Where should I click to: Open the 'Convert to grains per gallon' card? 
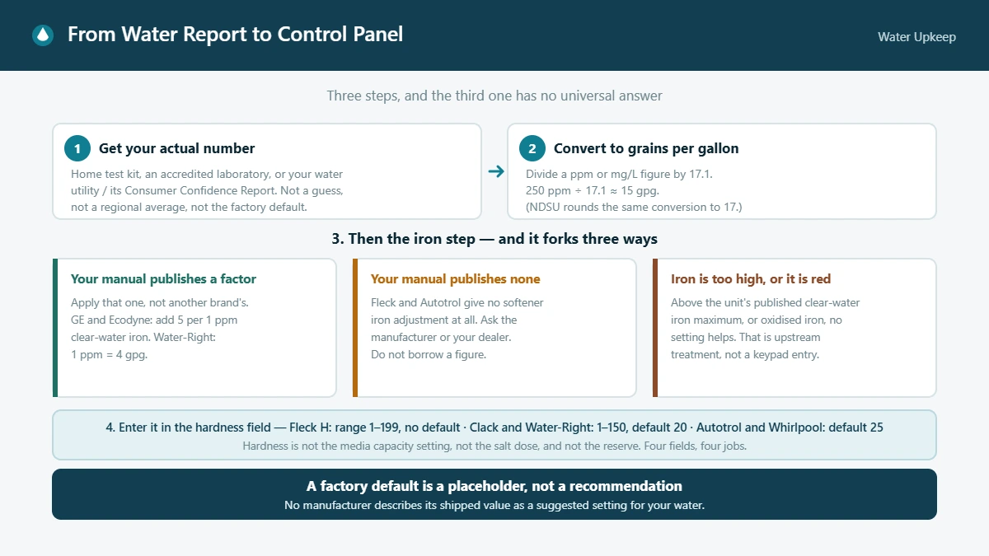coord(722,171)
